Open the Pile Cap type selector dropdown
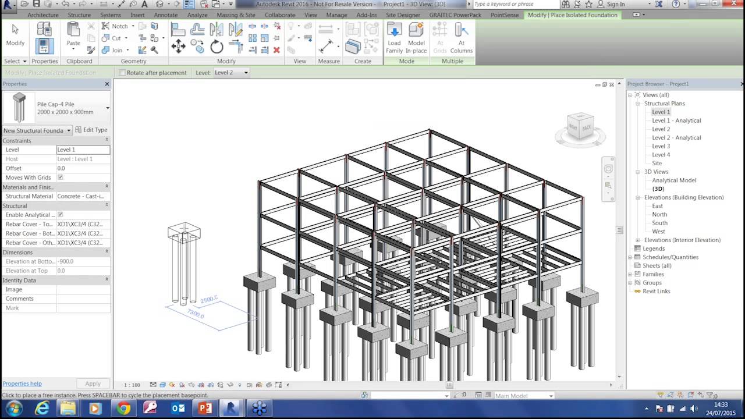 pos(107,108)
